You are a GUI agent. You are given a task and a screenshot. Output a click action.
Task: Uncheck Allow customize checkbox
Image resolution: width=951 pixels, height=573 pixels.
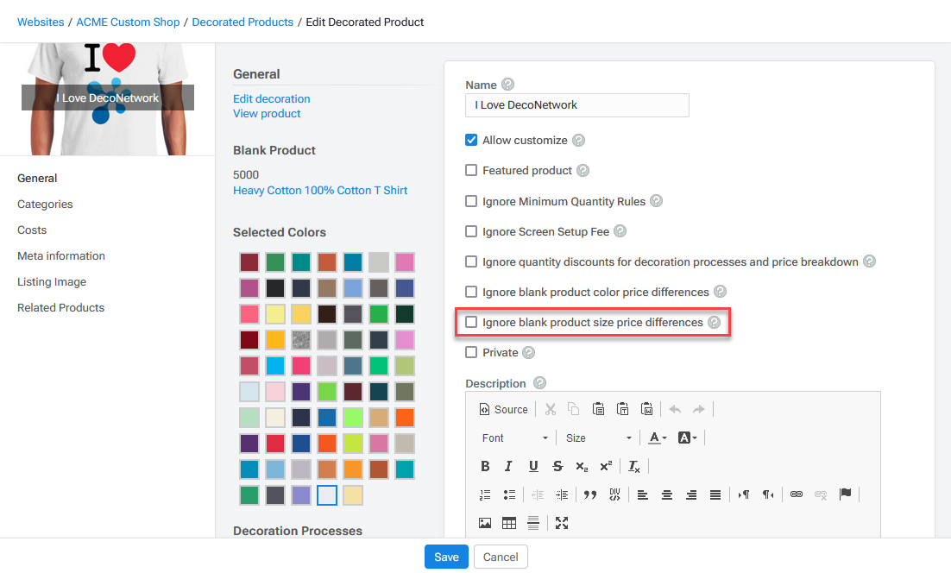[x=471, y=140]
